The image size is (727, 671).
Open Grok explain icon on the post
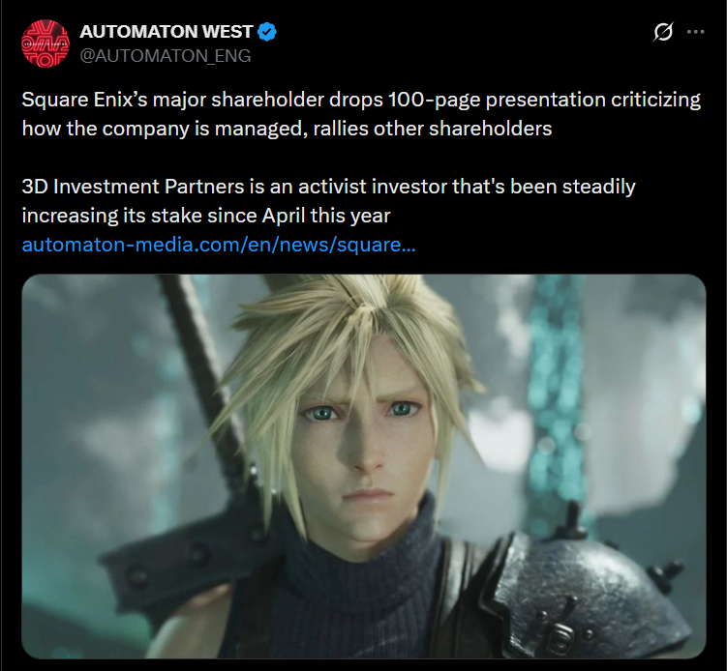point(663,32)
